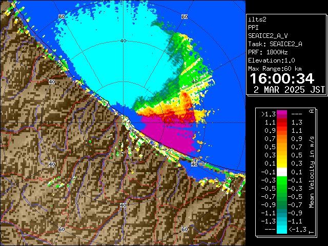Click the product name "SEAICE2_A_V"
The image size is (328, 246).
pyautogui.click(x=268, y=36)
